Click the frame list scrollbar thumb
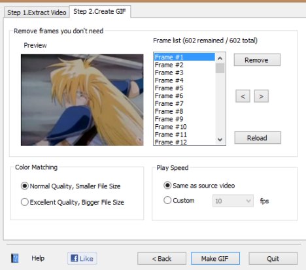The image size is (306, 270). point(220,68)
